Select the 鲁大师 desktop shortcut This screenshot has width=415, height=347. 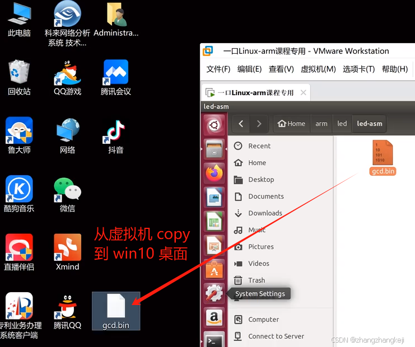tap(19, 135)
